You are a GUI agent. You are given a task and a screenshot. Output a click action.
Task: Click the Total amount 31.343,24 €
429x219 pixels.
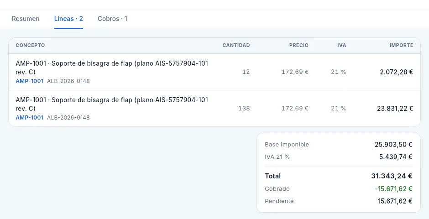pyautogui.click(x=392, y=176)
